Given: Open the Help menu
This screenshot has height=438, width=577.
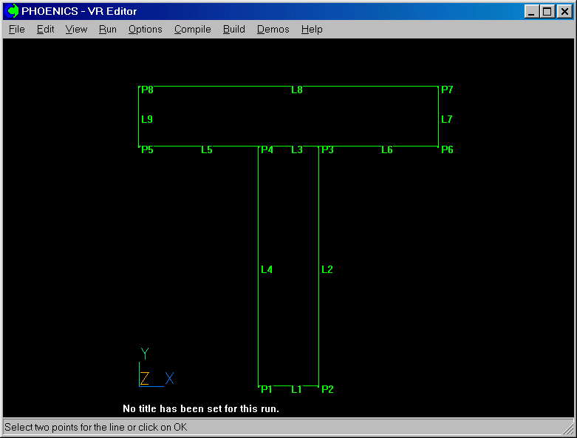Looking at the screenshot, I should point(312,30).
